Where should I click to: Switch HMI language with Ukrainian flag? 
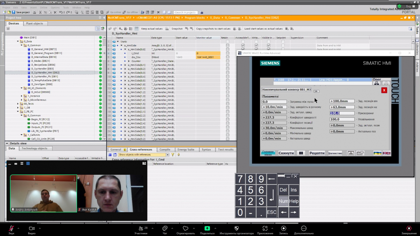pos(378,153)
